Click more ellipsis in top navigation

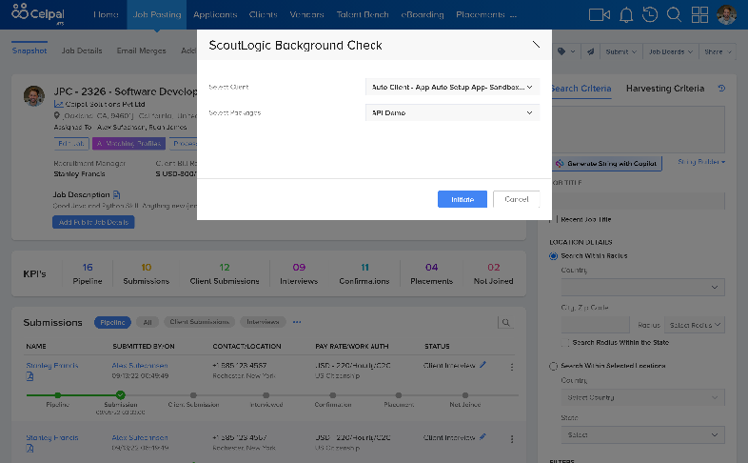pos(513,15)
